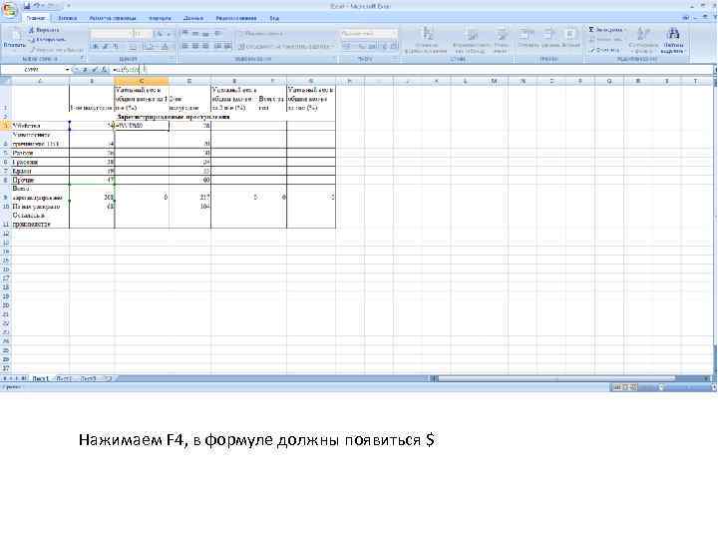Image resolution: width=718 pixels, height=539 pixels.
Task: Click the insert function fx button
Action: click(x=105, y=70)
